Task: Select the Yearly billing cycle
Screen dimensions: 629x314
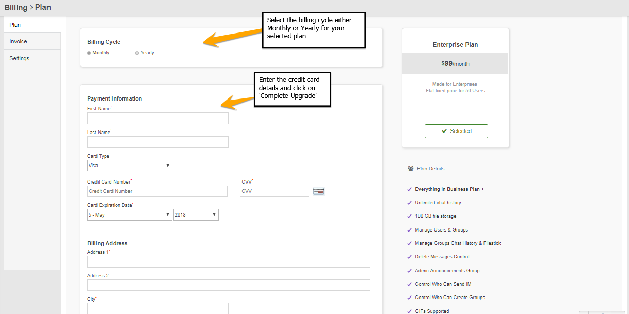Action: click(137, 53)
